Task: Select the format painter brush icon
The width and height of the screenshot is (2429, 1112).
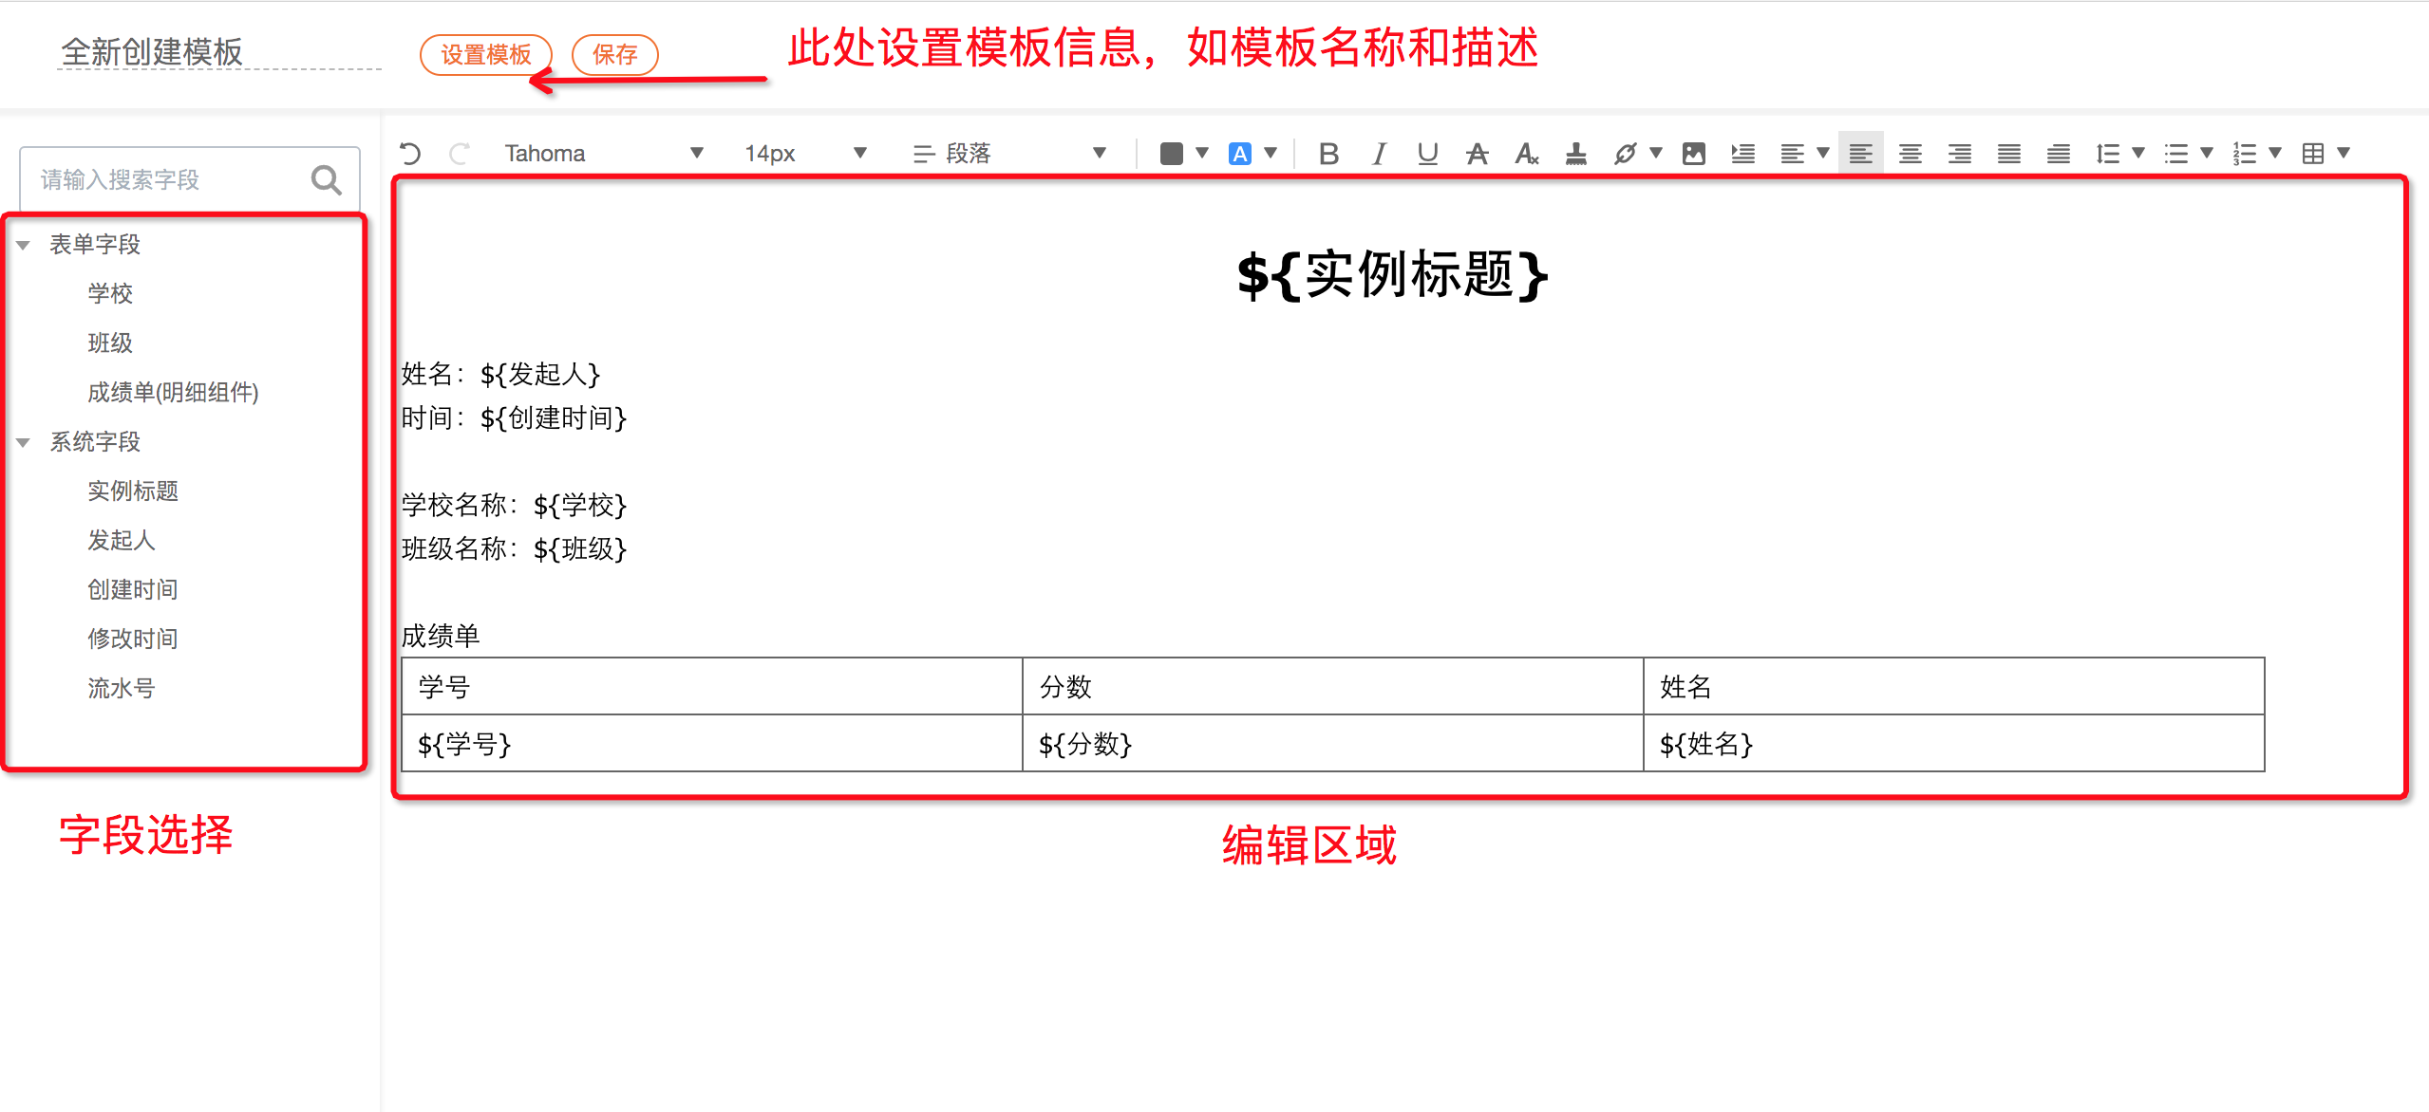Action: pyautogui.click(x=1575, y=154)
